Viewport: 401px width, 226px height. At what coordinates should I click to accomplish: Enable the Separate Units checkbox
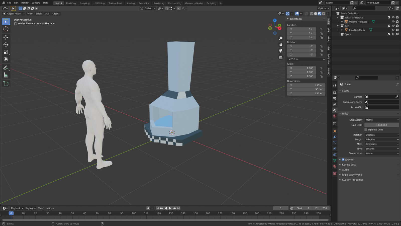[366, 130]
